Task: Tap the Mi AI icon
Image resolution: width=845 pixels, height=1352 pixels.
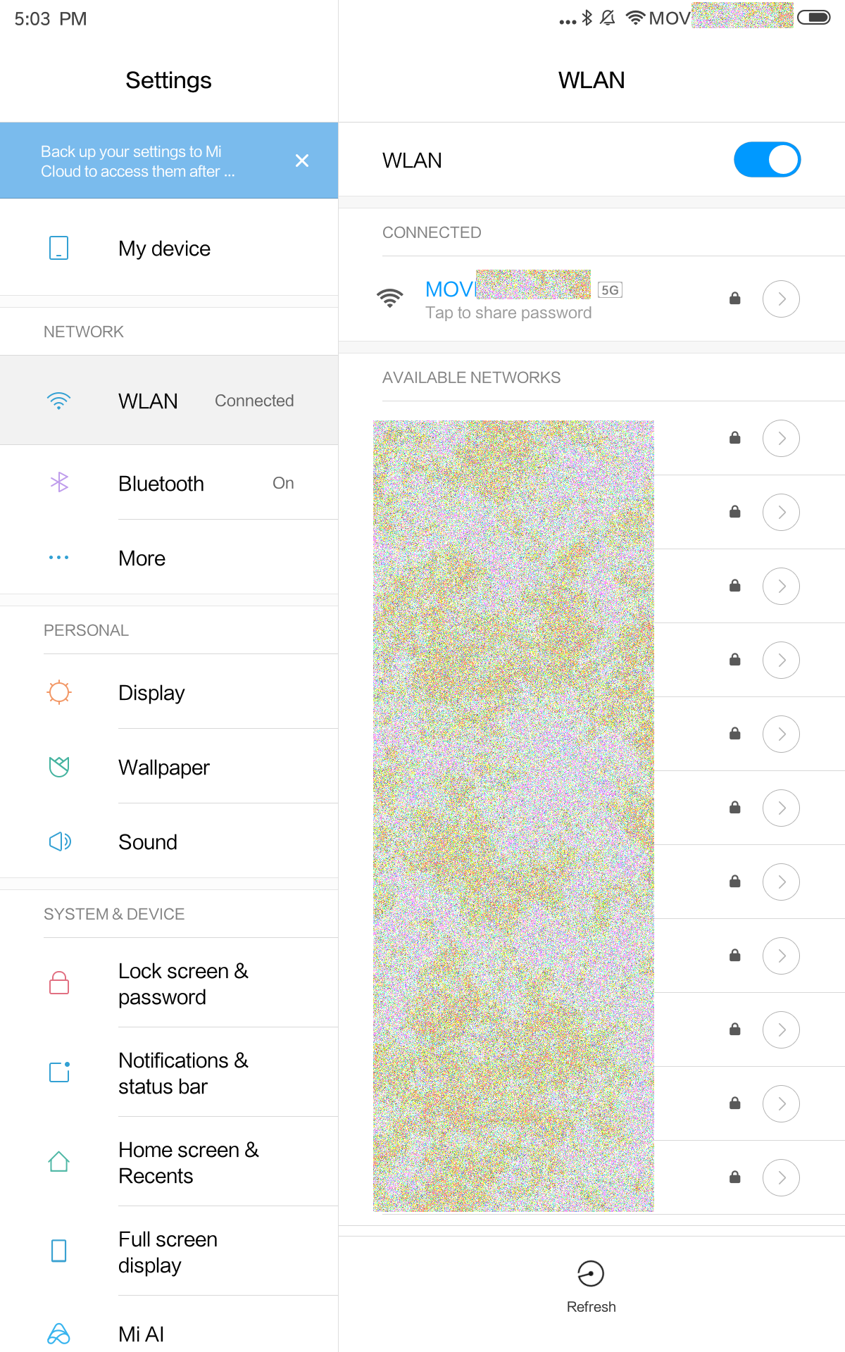Action: (59, 1334)
